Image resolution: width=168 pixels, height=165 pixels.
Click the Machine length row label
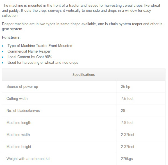coord(19,123)
